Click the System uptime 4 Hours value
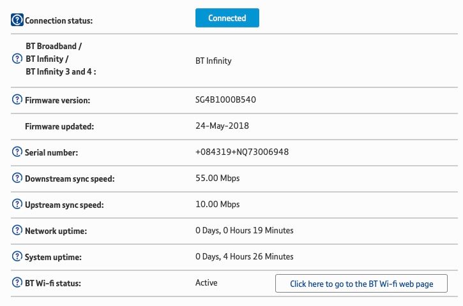The image size is (463, 306). click(244, 257)
